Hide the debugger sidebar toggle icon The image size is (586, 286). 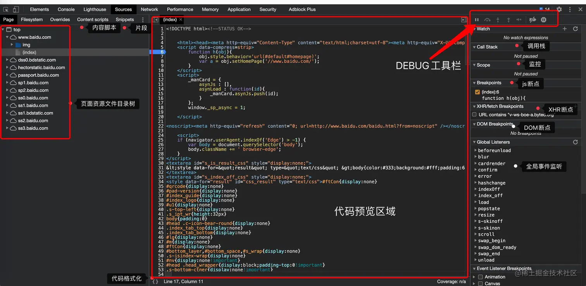[464, 20]
